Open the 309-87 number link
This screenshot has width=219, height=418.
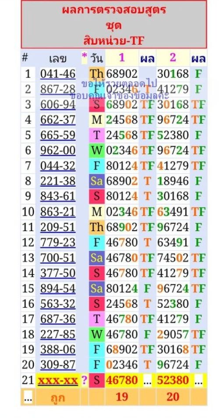[x=58, y=364]
